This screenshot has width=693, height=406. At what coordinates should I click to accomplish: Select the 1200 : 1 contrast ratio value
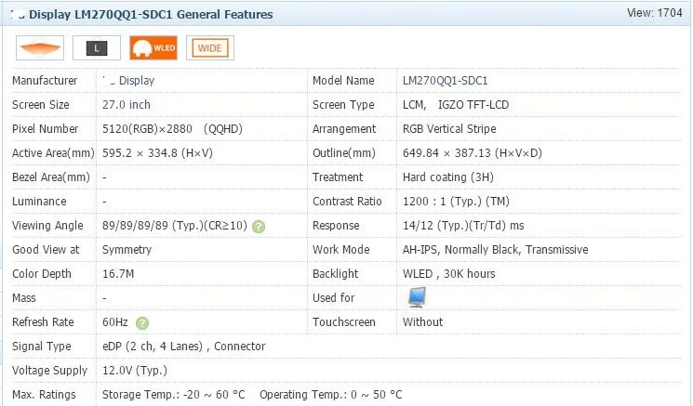(x=456, y=202)
